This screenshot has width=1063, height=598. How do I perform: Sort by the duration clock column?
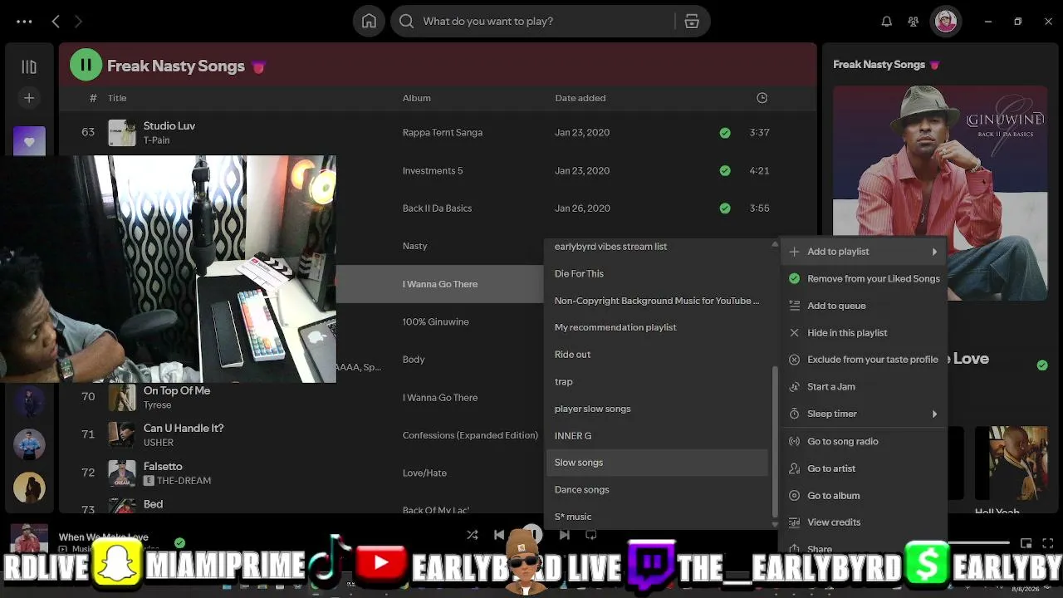coord(762,98)
